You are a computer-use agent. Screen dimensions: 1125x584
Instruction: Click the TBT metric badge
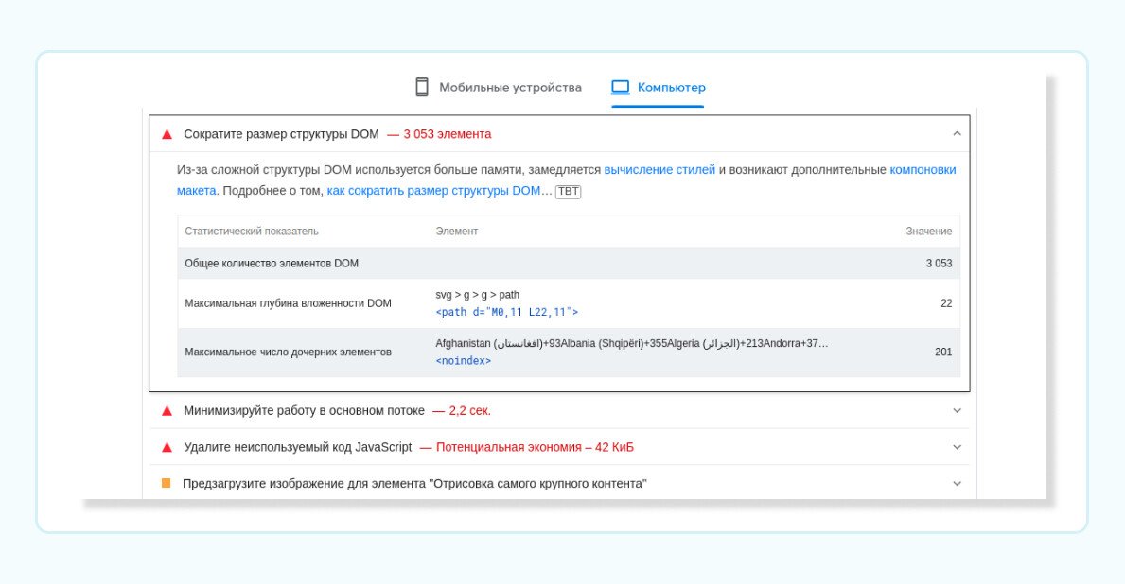point(568,191)
